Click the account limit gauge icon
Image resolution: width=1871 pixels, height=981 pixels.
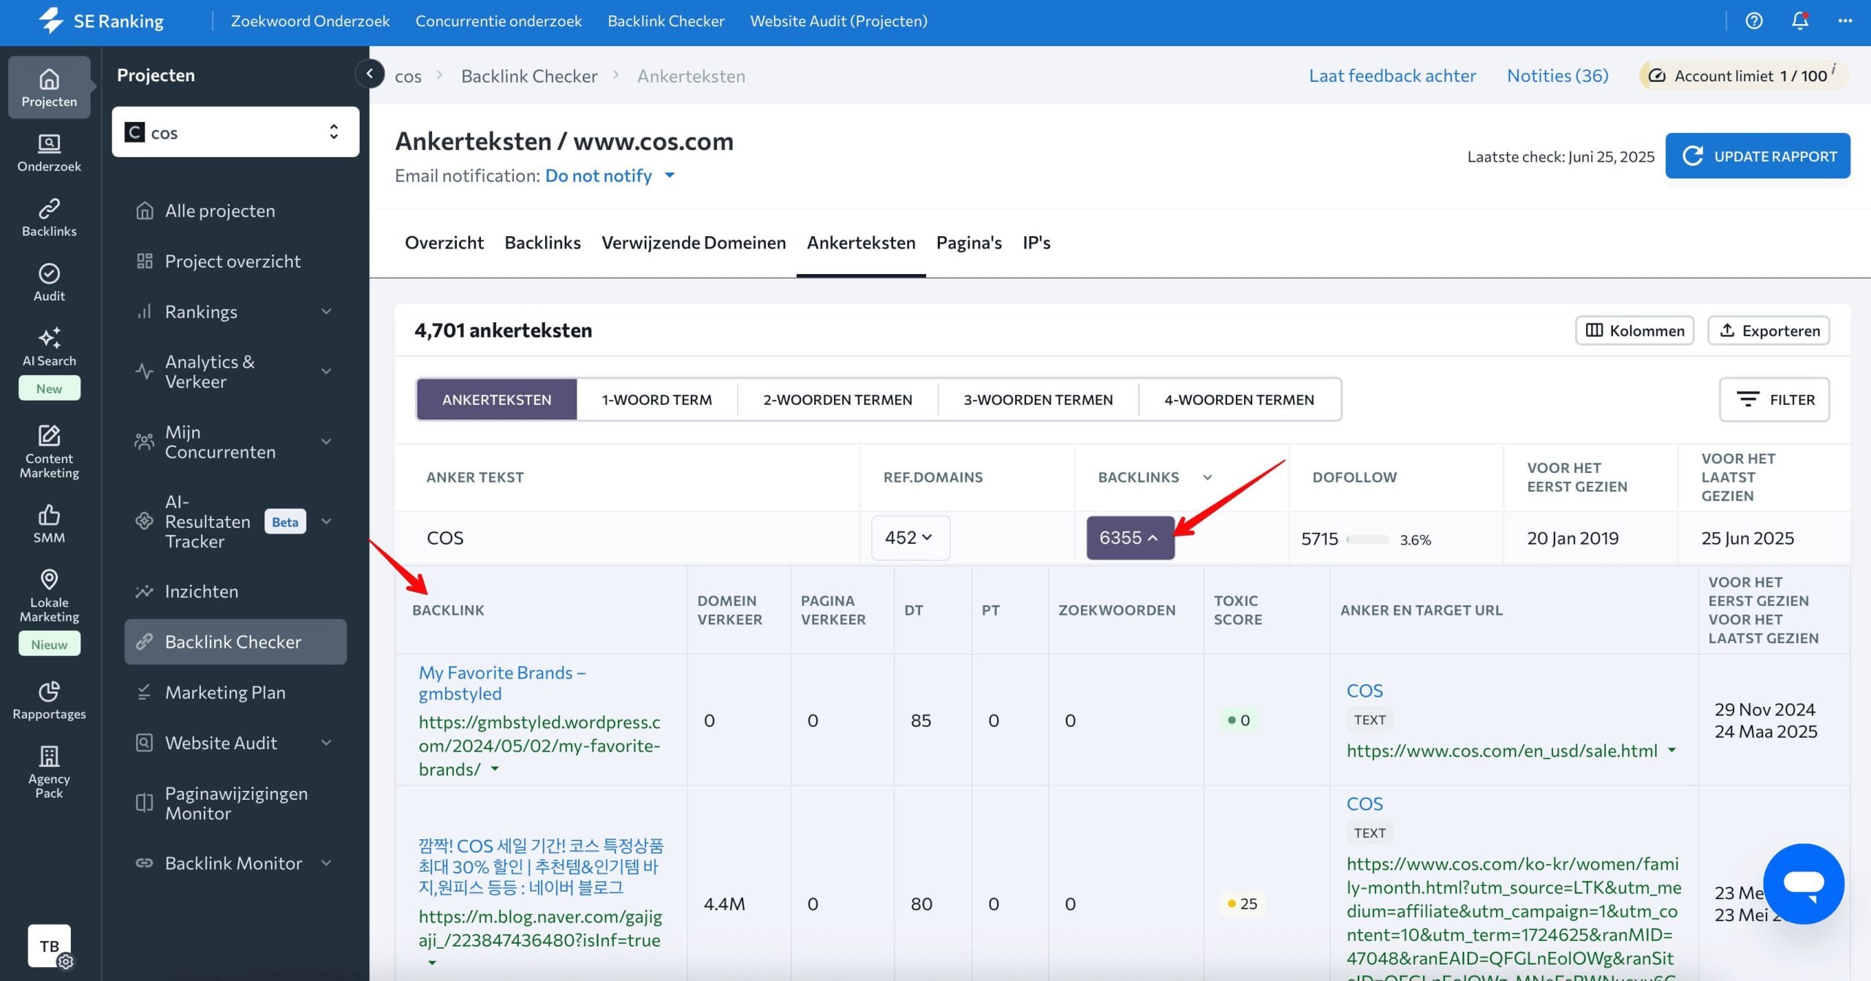(1657, 76)
